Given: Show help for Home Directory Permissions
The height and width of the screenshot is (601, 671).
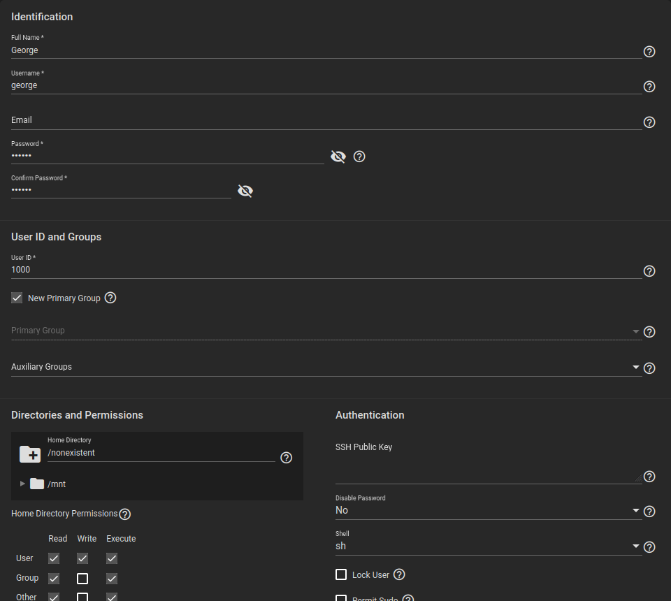Looking at the screenshot, I should [x=124, y=514].
